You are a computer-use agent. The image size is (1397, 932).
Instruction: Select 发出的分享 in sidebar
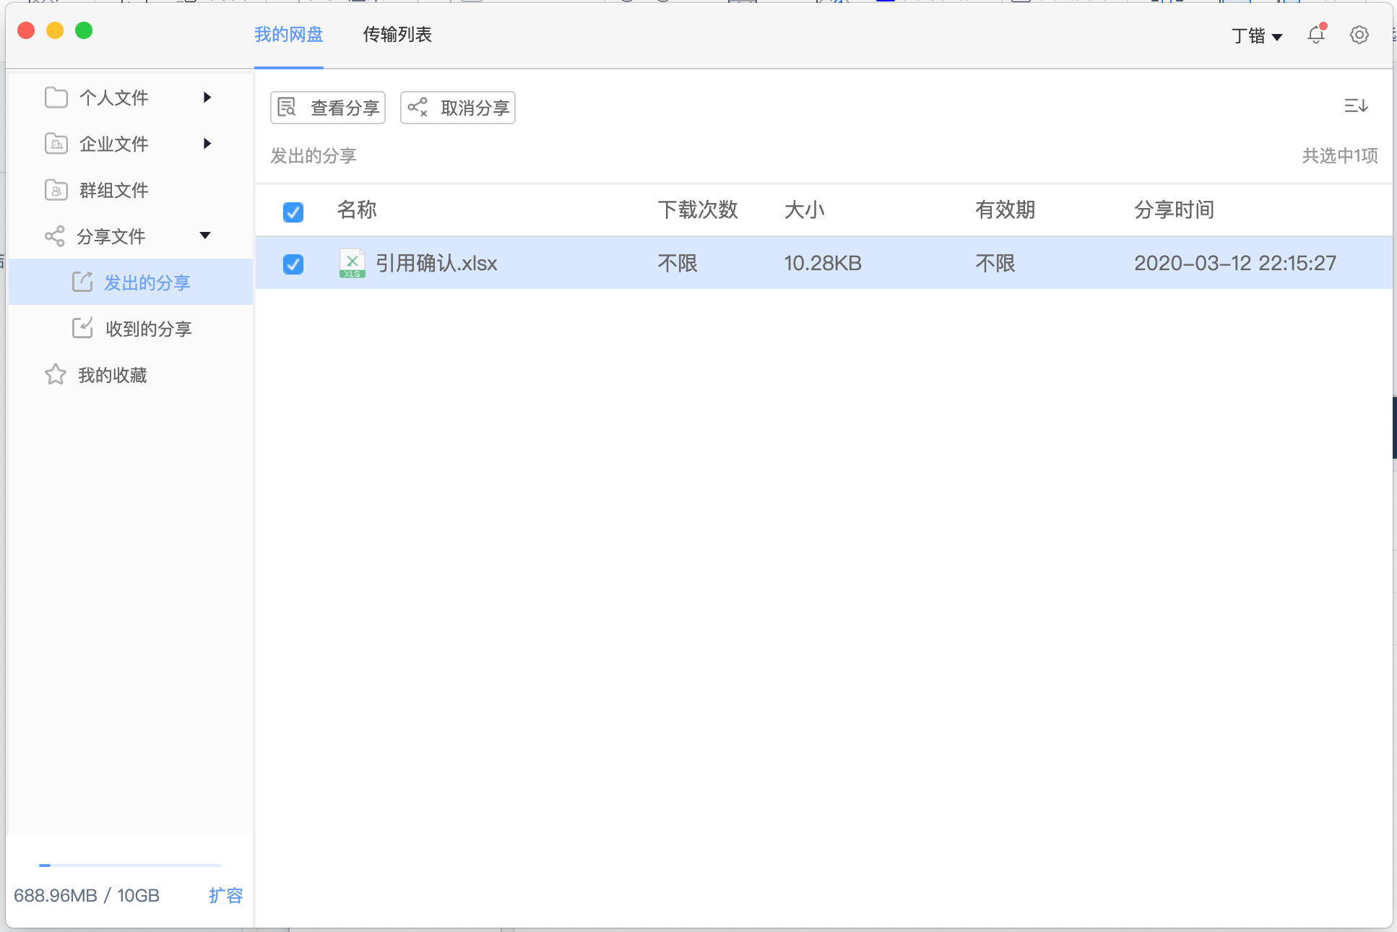point(131,282)
